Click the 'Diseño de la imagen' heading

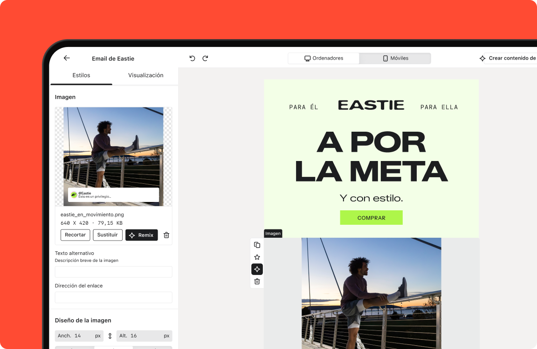83,320
